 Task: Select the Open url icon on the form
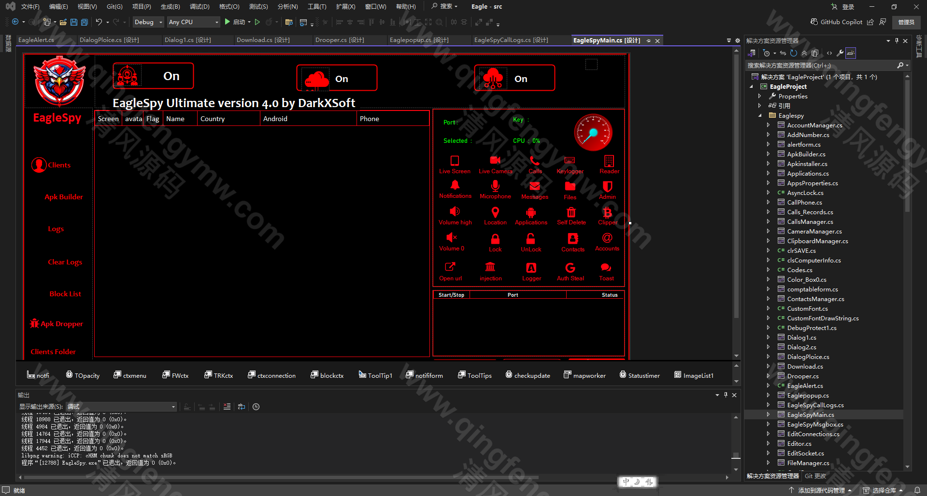[450, 267]
